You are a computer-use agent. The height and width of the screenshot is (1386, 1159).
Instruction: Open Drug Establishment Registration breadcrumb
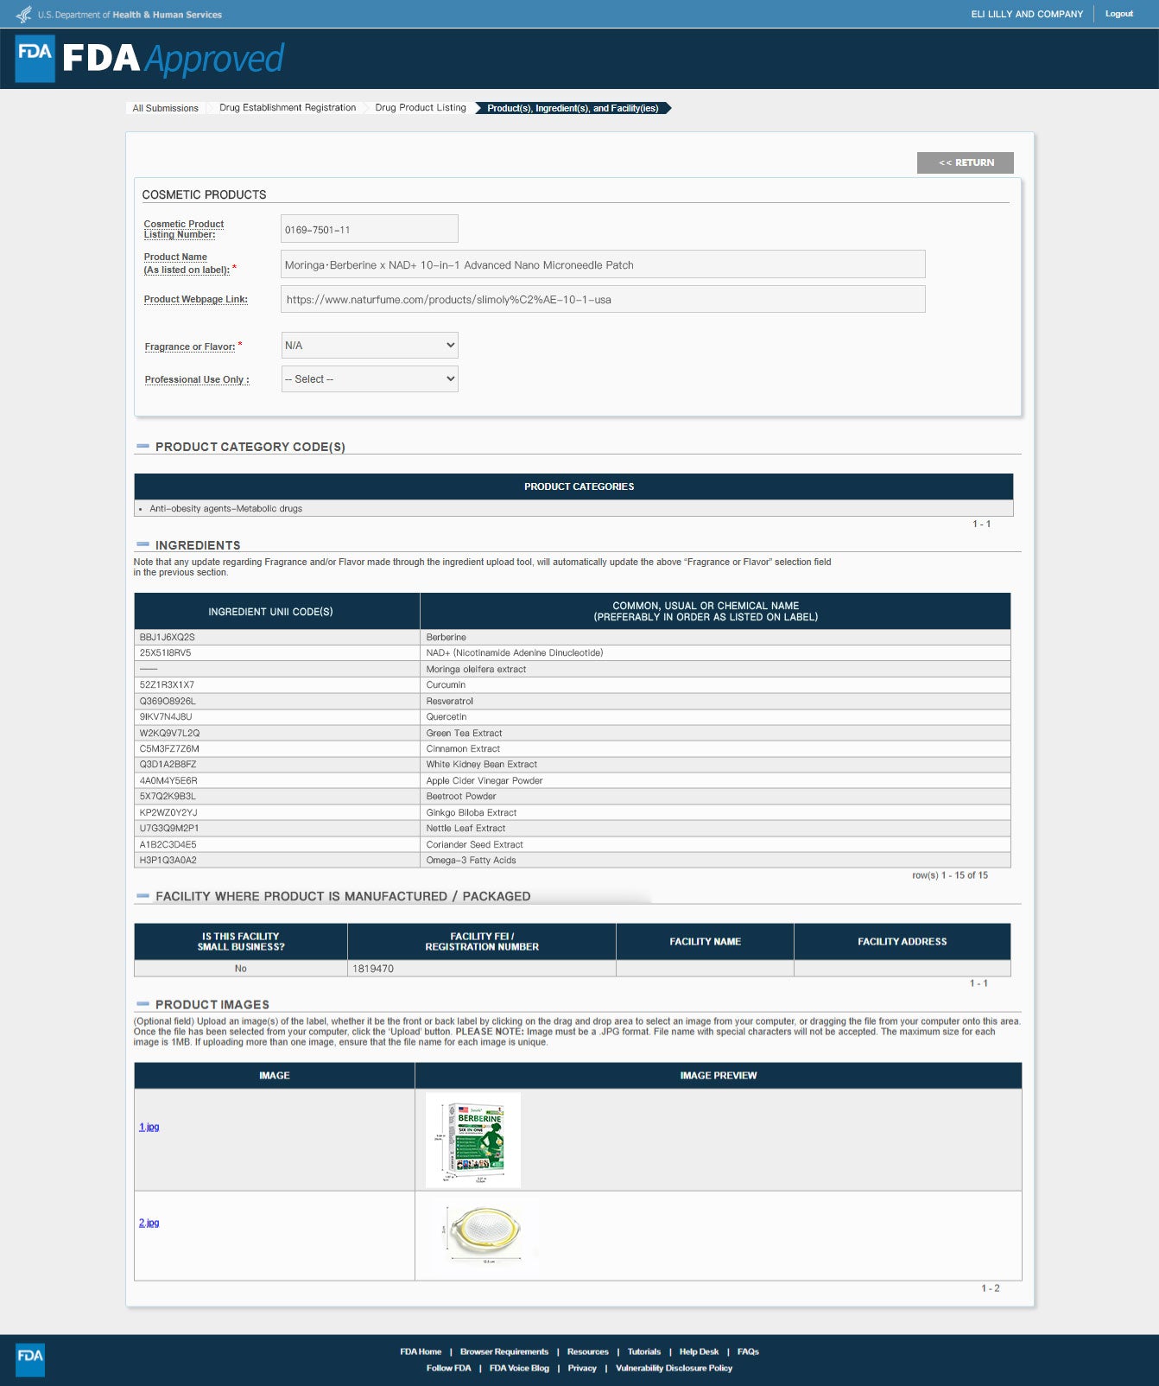pos(288,108)
